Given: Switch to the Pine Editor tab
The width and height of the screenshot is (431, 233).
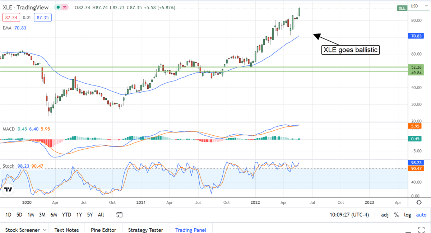Looking at the screenshot, I should click(x=103, y=230).
